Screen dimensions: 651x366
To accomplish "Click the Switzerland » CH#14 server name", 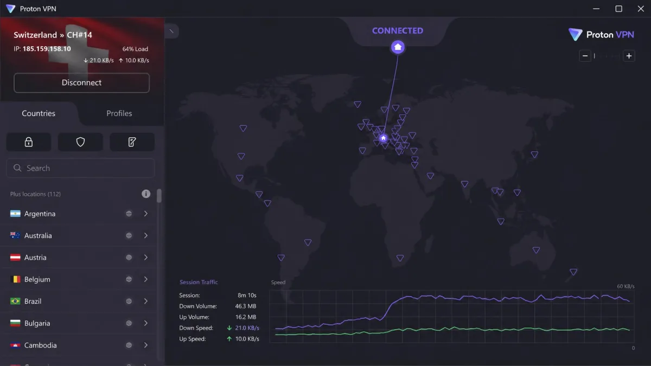I will (53, 35).
